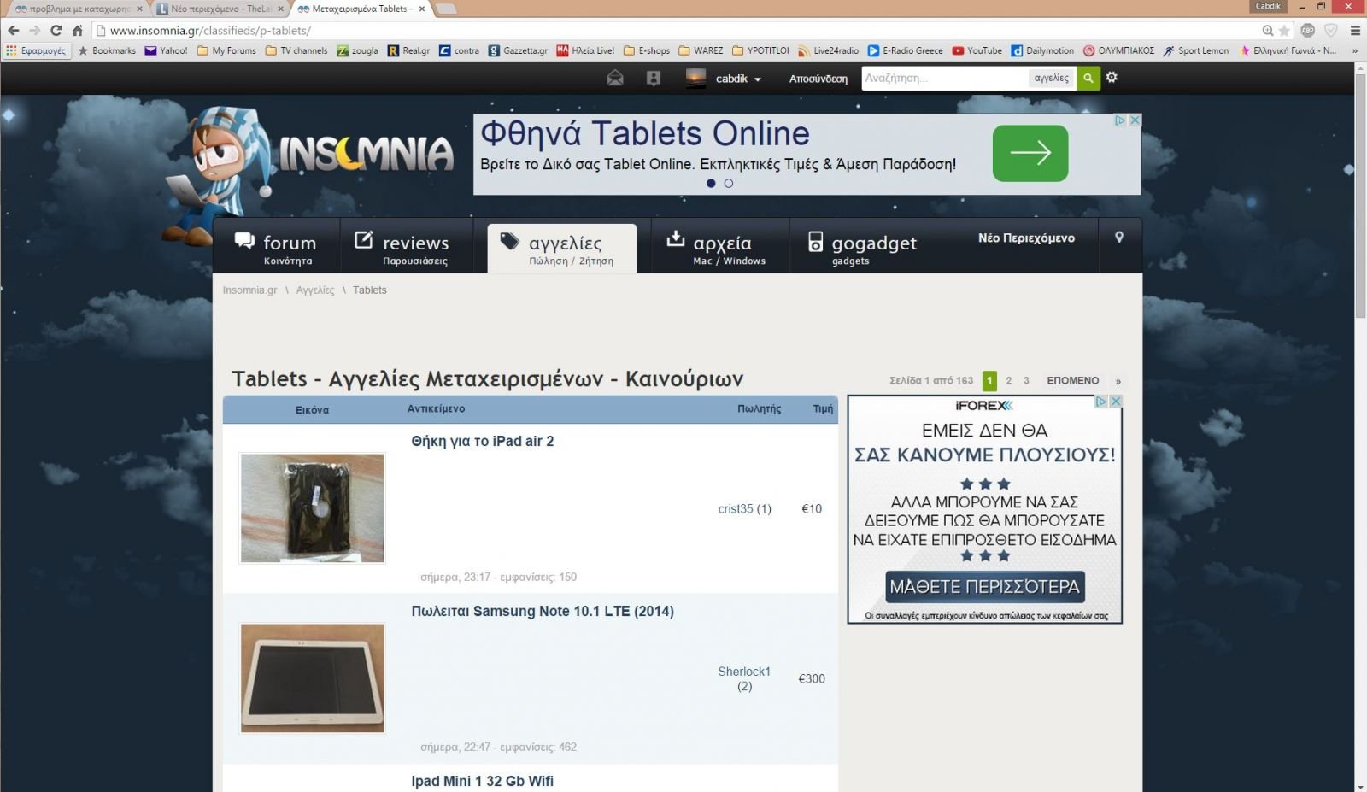Open Νέο Περιεχόμενο link
1367x792 pixels.
coord(1026,238)
